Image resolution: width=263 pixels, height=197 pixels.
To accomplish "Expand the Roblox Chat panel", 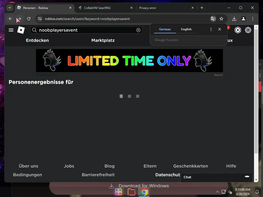I will (216, 177).
